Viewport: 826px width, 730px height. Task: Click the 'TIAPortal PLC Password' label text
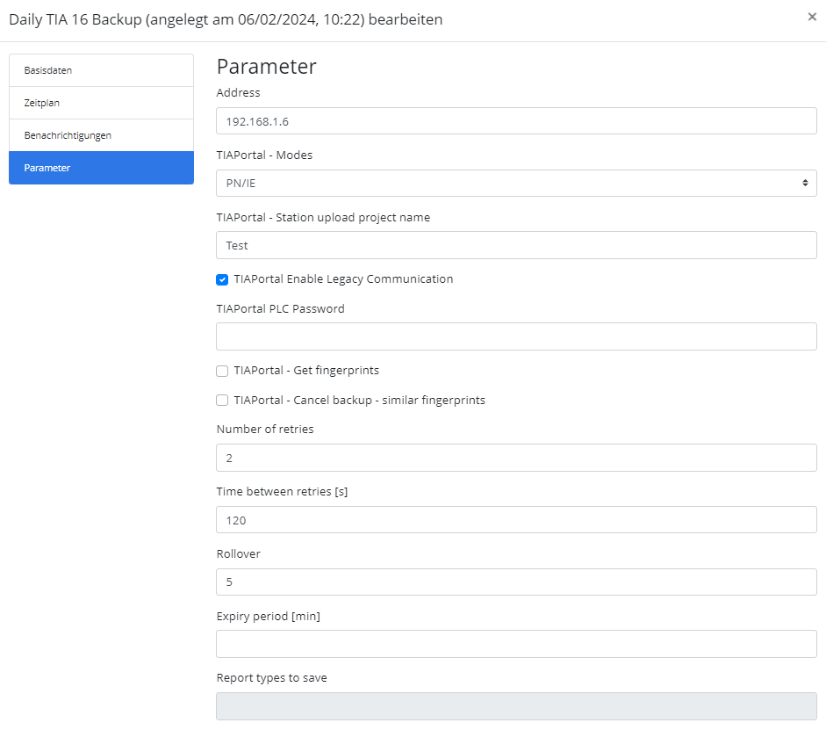tap(280, 309)
